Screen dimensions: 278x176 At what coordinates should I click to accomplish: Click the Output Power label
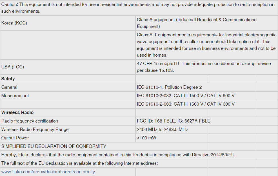15,138
